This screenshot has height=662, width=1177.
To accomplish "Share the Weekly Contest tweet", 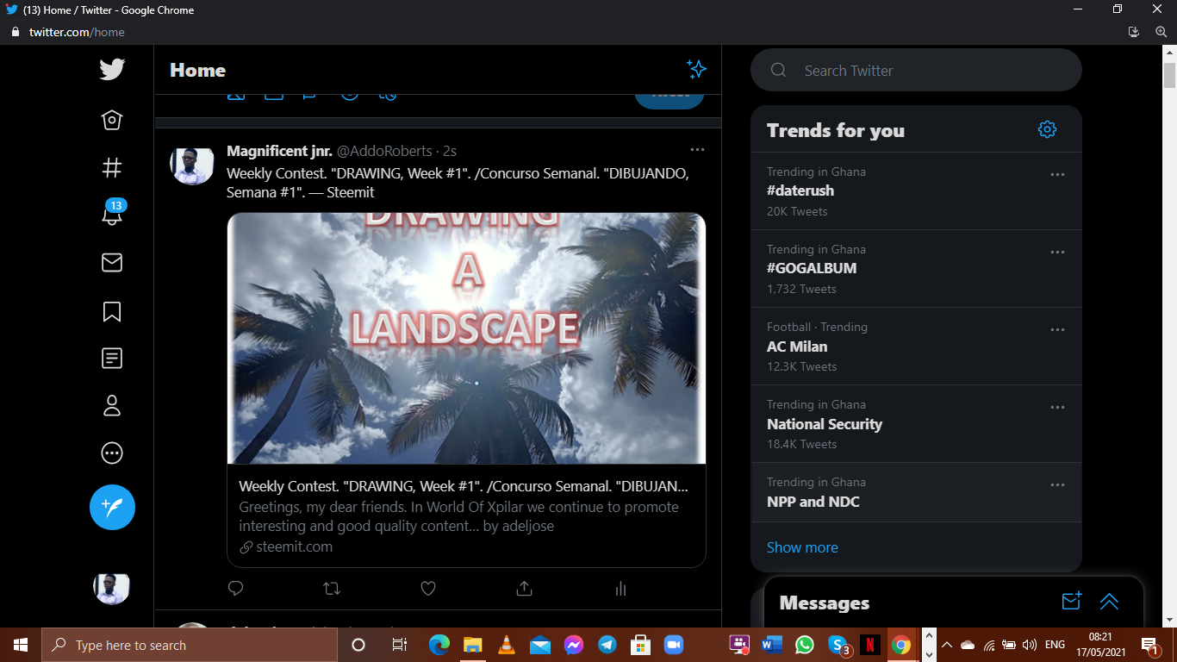I will tap(524, 589).
